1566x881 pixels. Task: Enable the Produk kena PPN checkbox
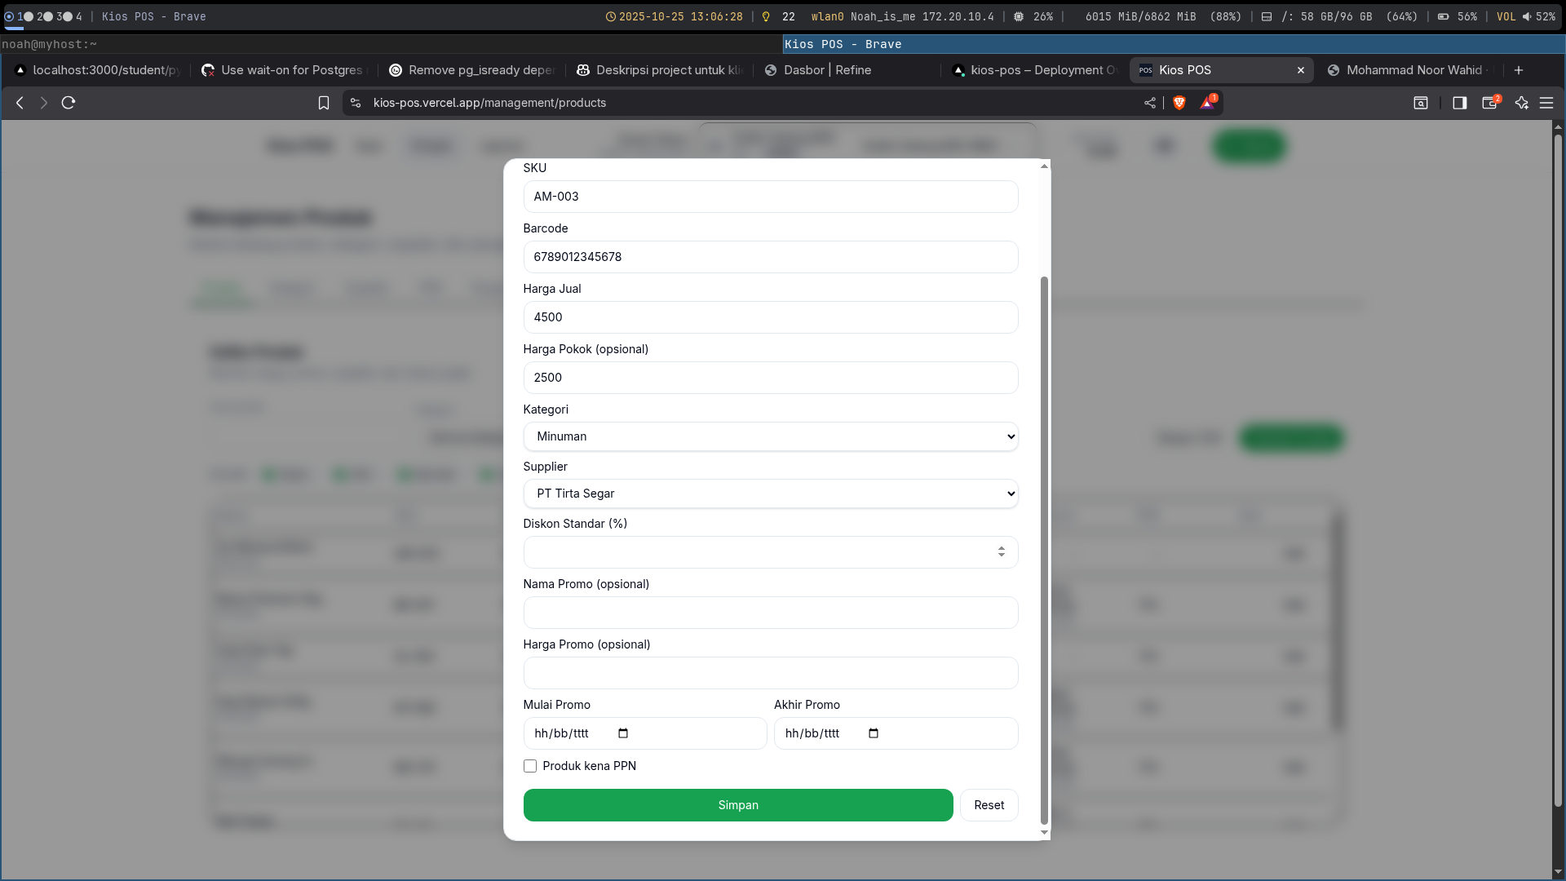pyautogui.click(x=530, y=766)
